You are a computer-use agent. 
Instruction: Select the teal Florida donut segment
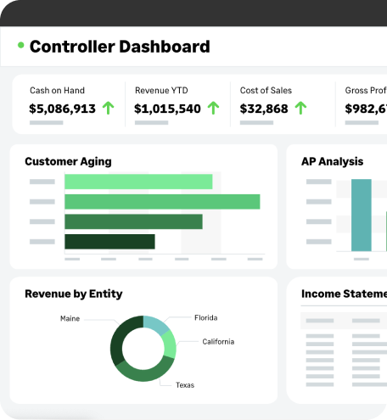[155, 324]
